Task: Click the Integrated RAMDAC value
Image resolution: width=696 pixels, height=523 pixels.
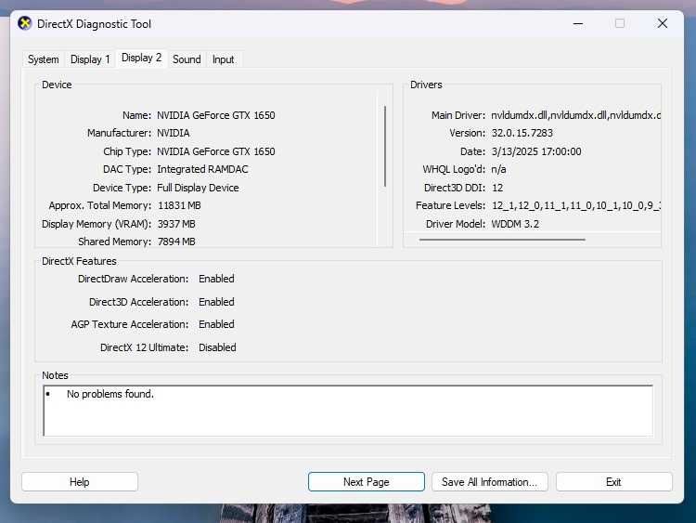Action: (x=202, y=169)
